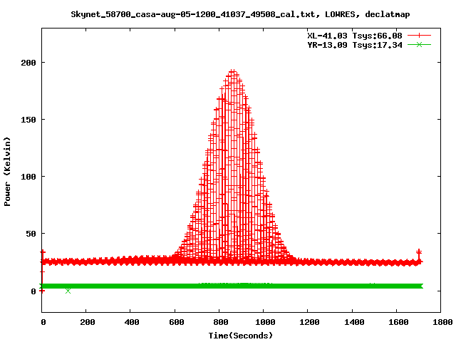The image size is (456, 342).
Task: Click x-axis tick label 1400
Action: coord(354,322)
